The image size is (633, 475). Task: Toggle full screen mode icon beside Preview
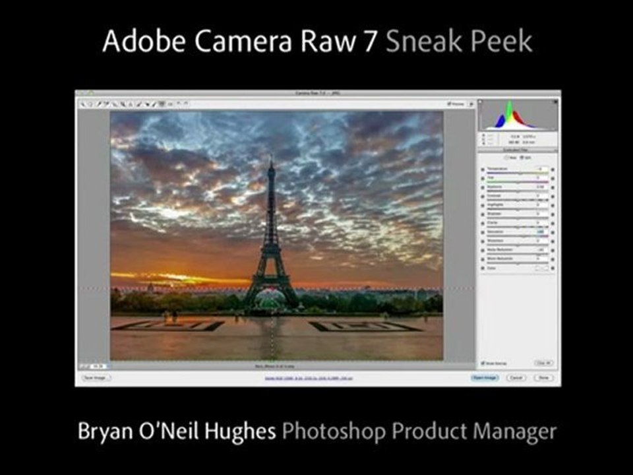pos(471,104)
